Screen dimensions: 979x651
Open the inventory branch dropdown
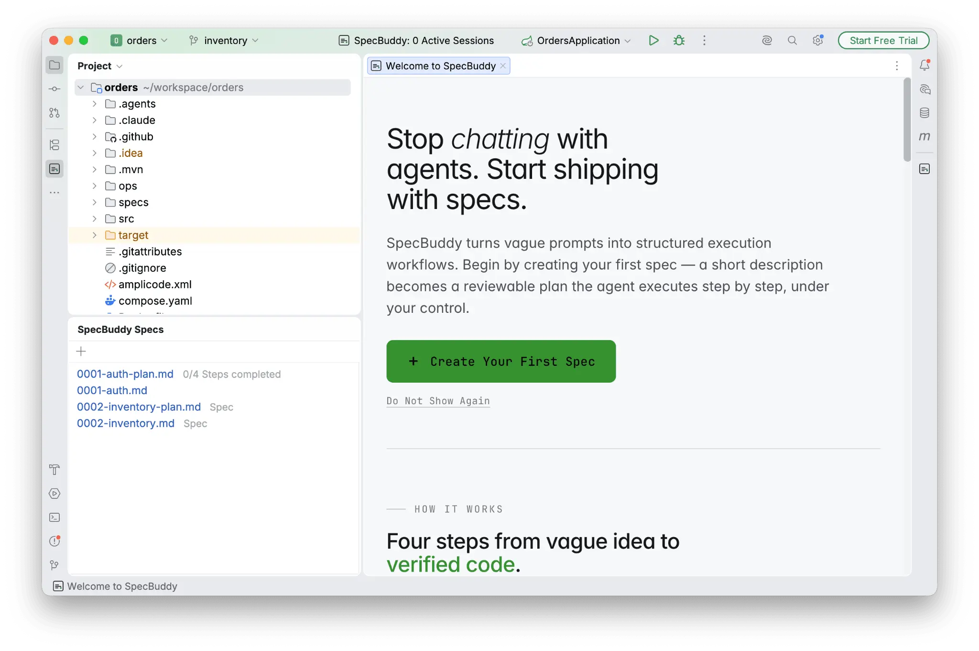coord(224,41)
